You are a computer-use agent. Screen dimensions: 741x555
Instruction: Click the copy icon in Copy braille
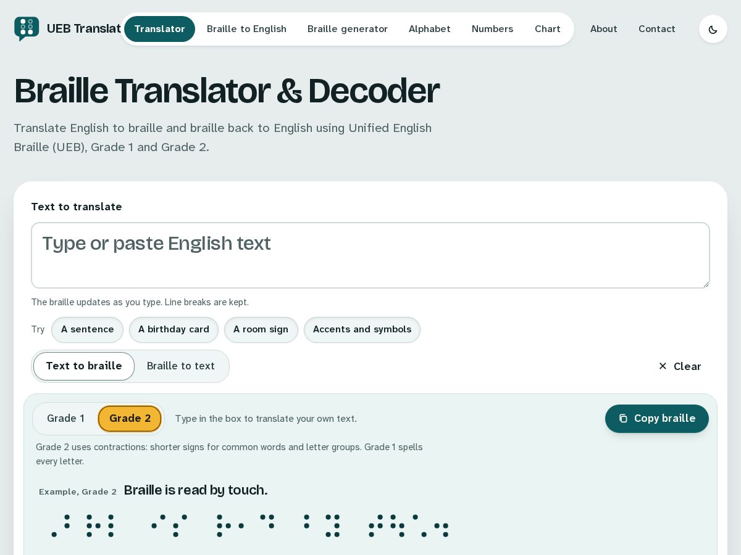[x=623, y=419]
